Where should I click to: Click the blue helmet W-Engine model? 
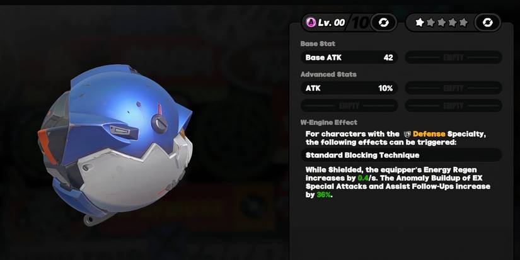click(115, 144)
